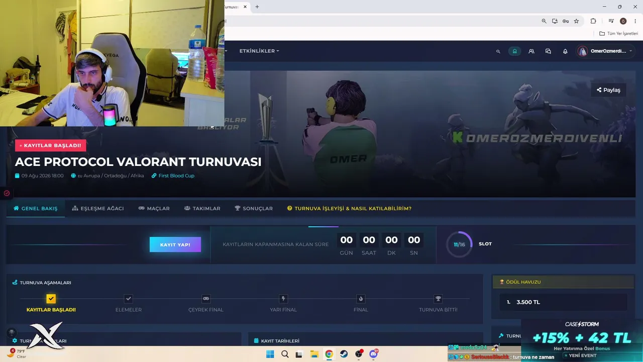Open the Tüm Yer İşaretleri bookmarks folder

coord(619,34)
